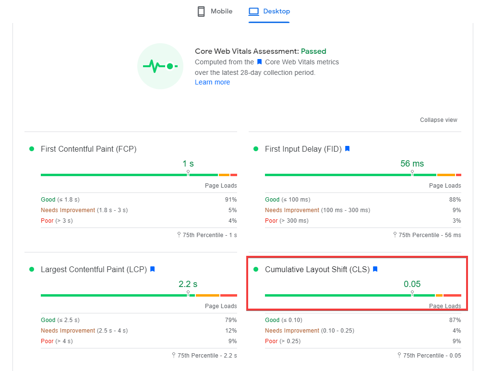Collapse the metrics view
This screenshot has width=480, height=371.
click(x=438, y=120)
